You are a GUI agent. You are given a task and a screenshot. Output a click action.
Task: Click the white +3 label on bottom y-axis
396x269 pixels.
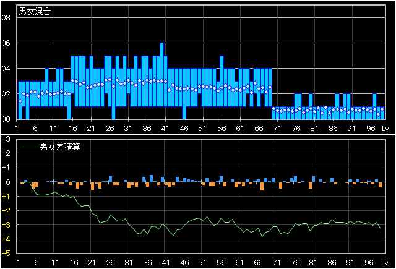6,139
